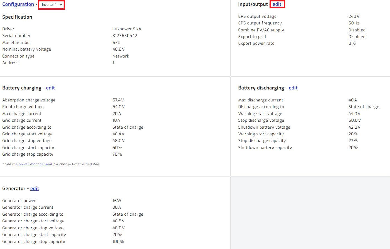Click the Export to grid Disabled value
This screenshot has height=249, width=390.
point(357,37)
